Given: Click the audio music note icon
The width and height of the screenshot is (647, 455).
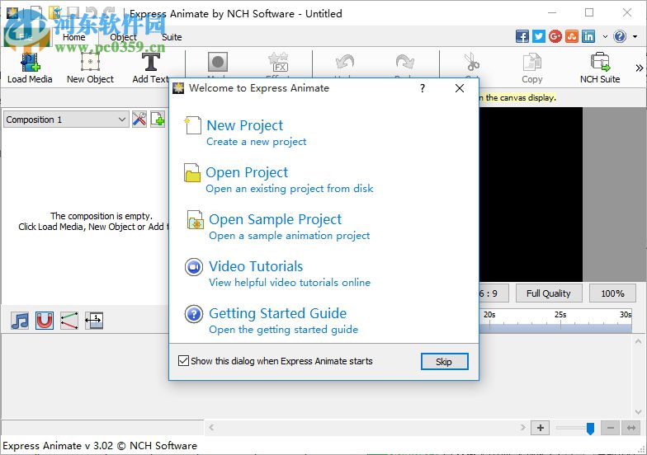Looking at the screenshot, I should 20,320.
